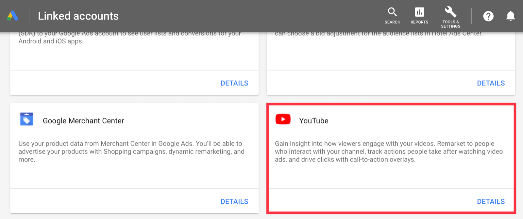Open Tools & Settings wrench icon
Screen dimensions: 523x219
pos(450,12)
